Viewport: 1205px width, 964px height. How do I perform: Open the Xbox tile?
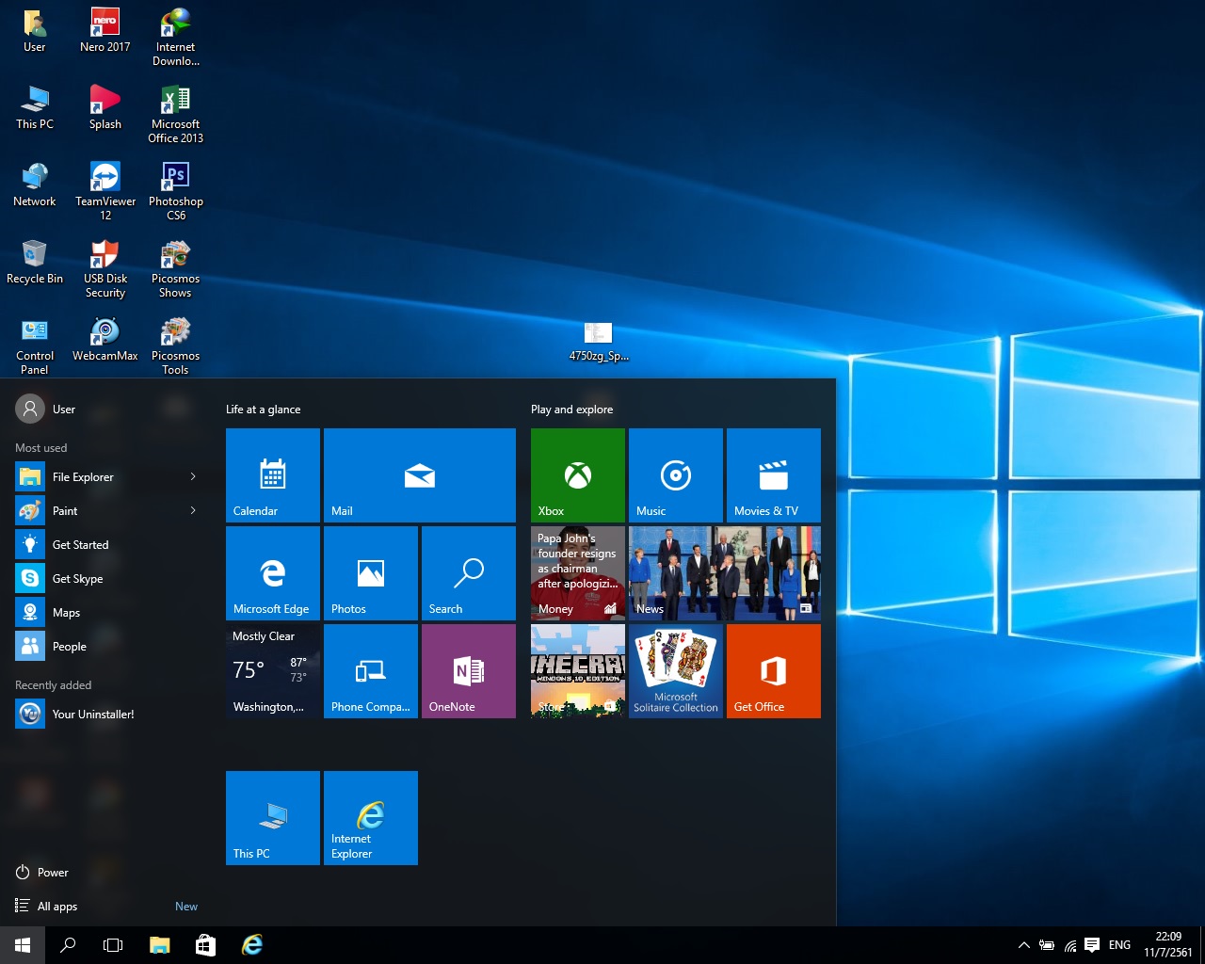coord(578,475)
